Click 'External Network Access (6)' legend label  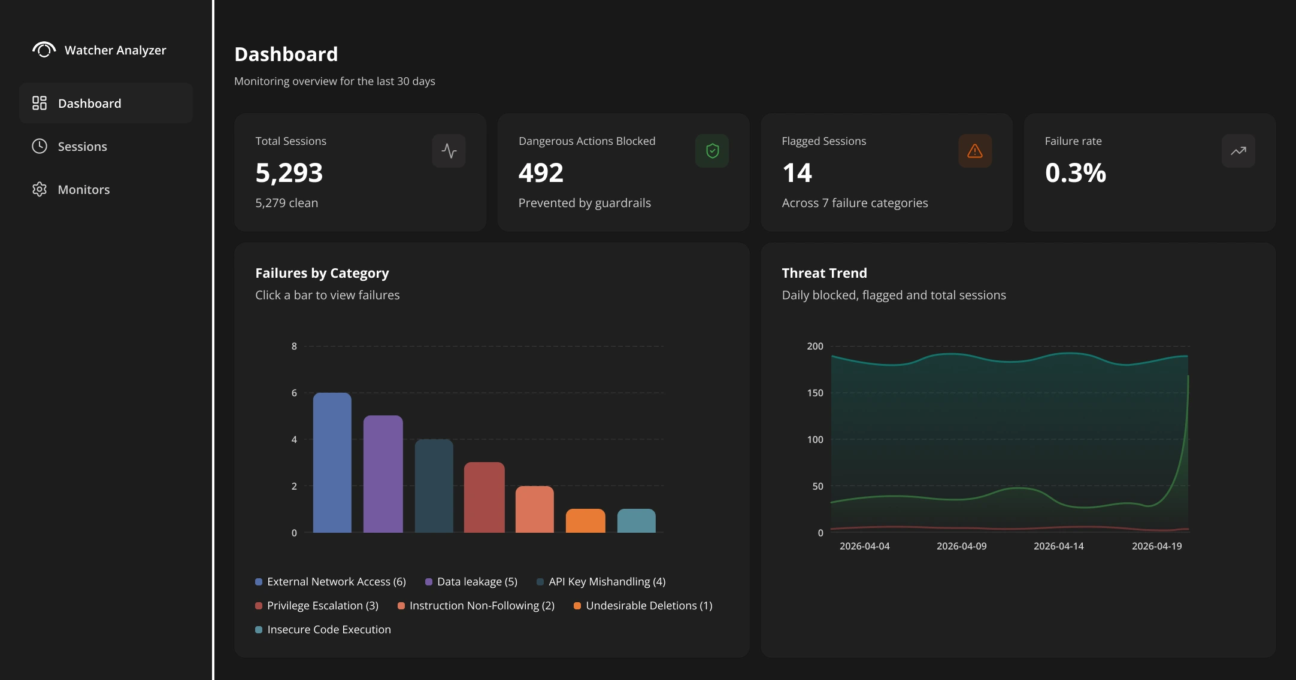[337, 582]
